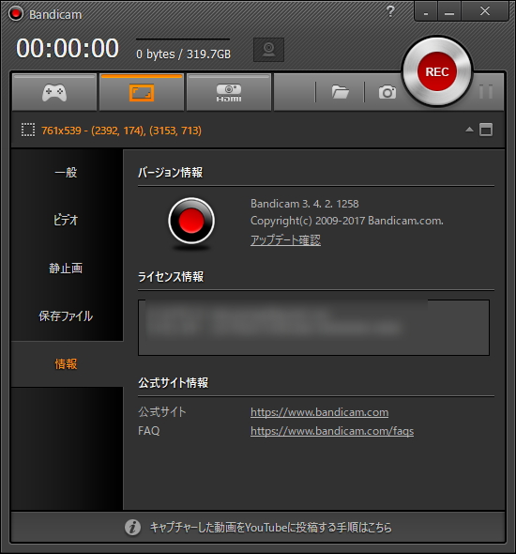516x554 pixels.
Task: Select the 情報 tab
Action: pos(66,364)
